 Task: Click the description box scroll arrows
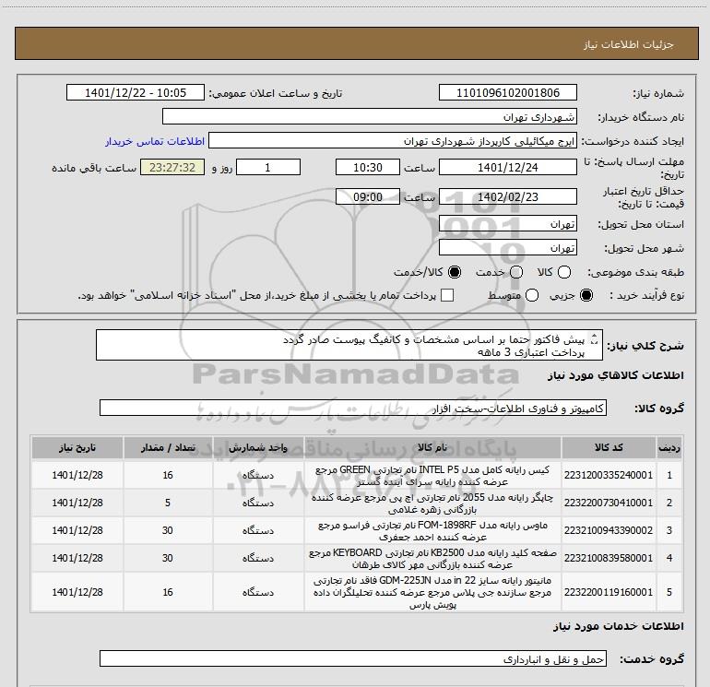[x=595, y=338]
